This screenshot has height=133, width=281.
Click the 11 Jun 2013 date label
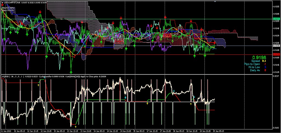click(6, 131)
